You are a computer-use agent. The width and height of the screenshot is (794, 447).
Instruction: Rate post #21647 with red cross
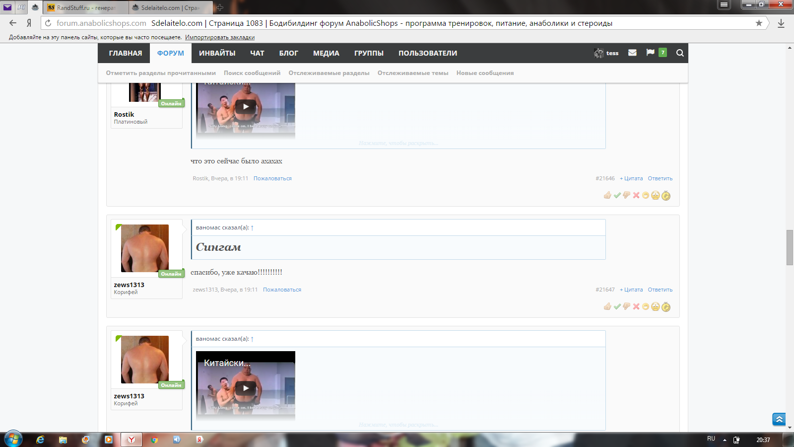coord(636,306)
